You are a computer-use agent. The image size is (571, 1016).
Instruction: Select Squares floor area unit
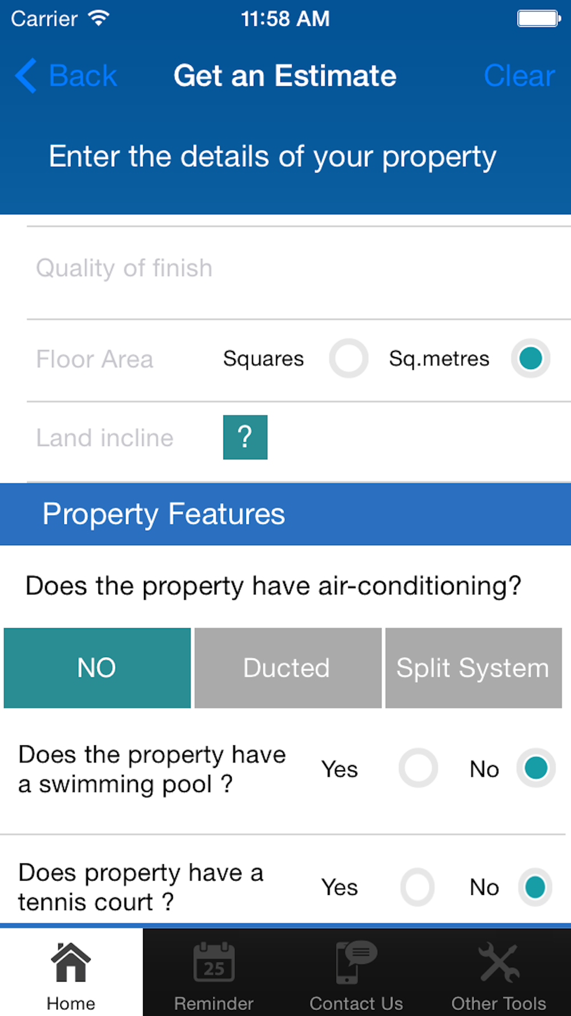[348, 359]
